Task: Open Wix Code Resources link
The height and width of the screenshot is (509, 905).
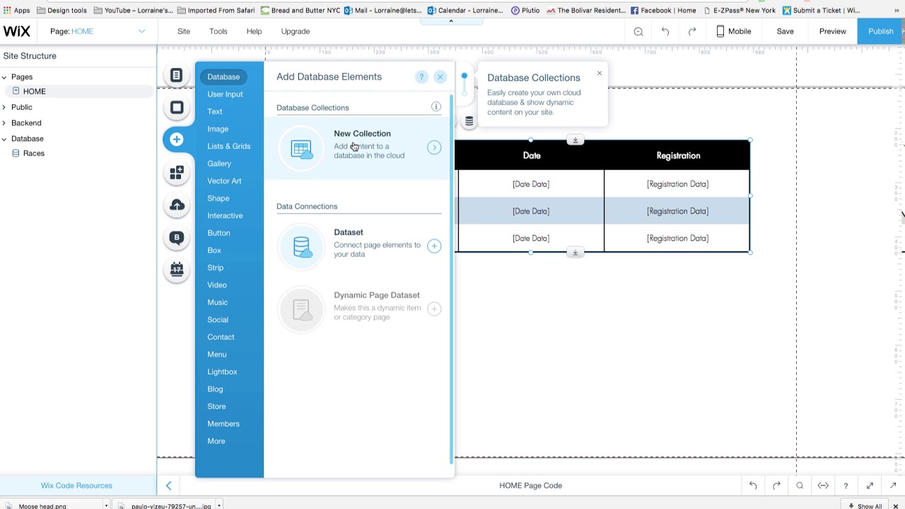Action: [x=76, y=486]
